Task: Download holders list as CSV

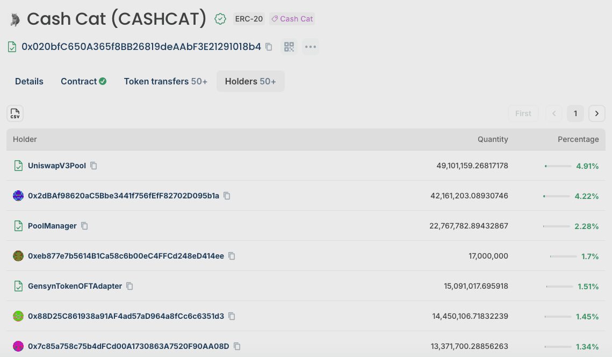Action: (15, 113)
